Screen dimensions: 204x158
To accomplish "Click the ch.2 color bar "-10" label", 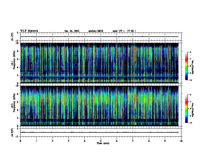I will 190,123.
